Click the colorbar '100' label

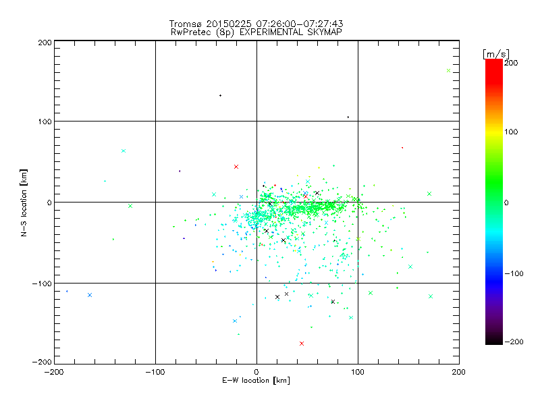[511, 132]
